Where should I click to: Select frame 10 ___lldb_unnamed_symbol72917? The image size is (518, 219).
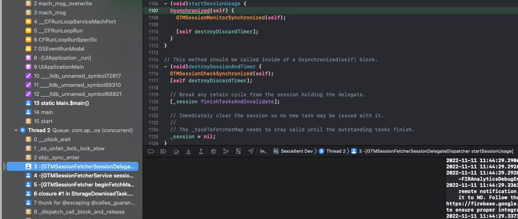point(72,76)
